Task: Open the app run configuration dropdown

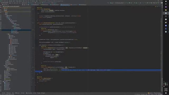Action: [x=112, y=3]
